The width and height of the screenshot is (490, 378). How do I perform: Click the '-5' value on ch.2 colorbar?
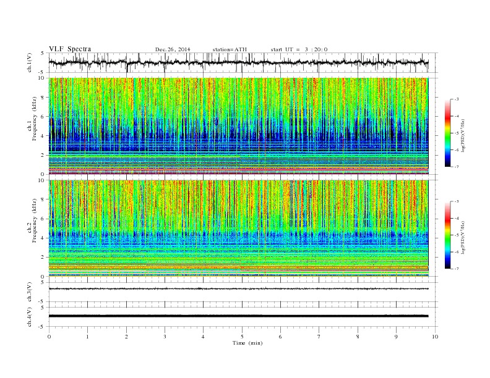[x=456, y=235]
